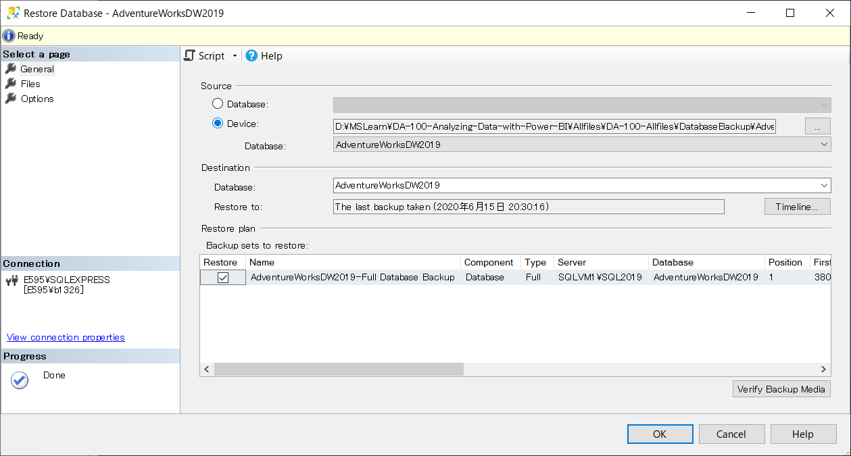
Task: Open View connection properties link
Action: pos(66,337)
